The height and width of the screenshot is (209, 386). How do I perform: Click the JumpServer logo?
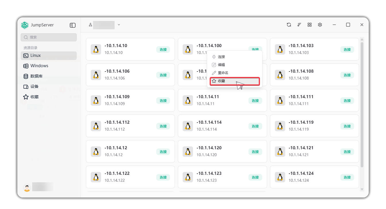click(25, 25)
